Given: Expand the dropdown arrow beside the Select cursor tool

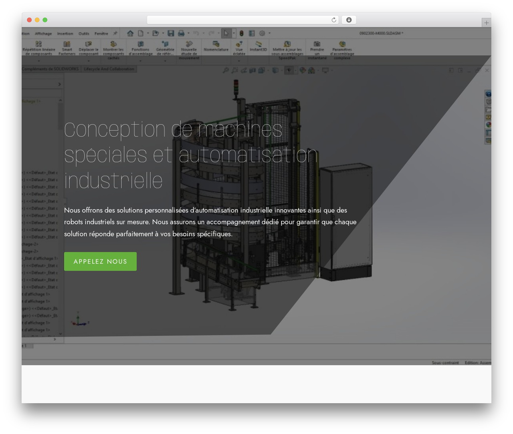Looking at the screenshot, I should click(x=234, y=33).
